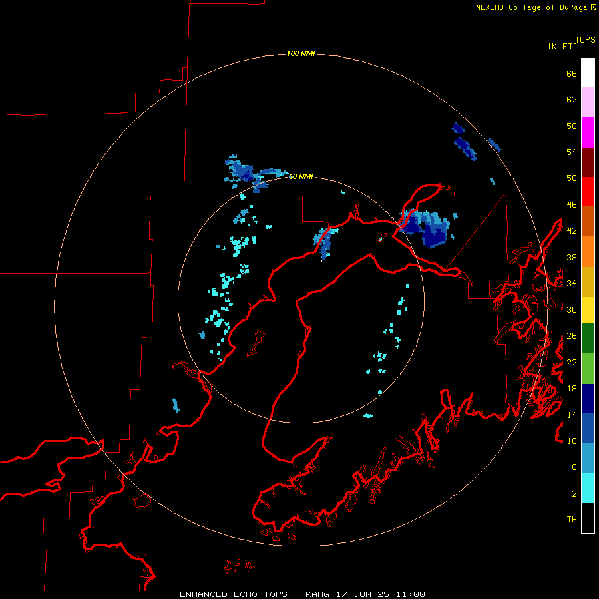The image size is (599, 599).
Task: Click the black TH threshold legend swatch
Action: click(588, 518)
